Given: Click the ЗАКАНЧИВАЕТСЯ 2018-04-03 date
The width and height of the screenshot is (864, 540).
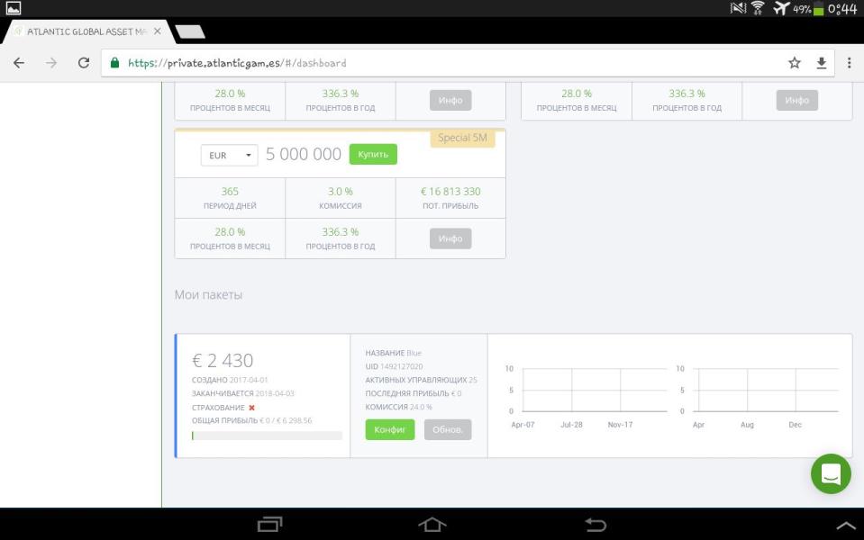Looking at the screenshot, I should click(x=243, y=393).
